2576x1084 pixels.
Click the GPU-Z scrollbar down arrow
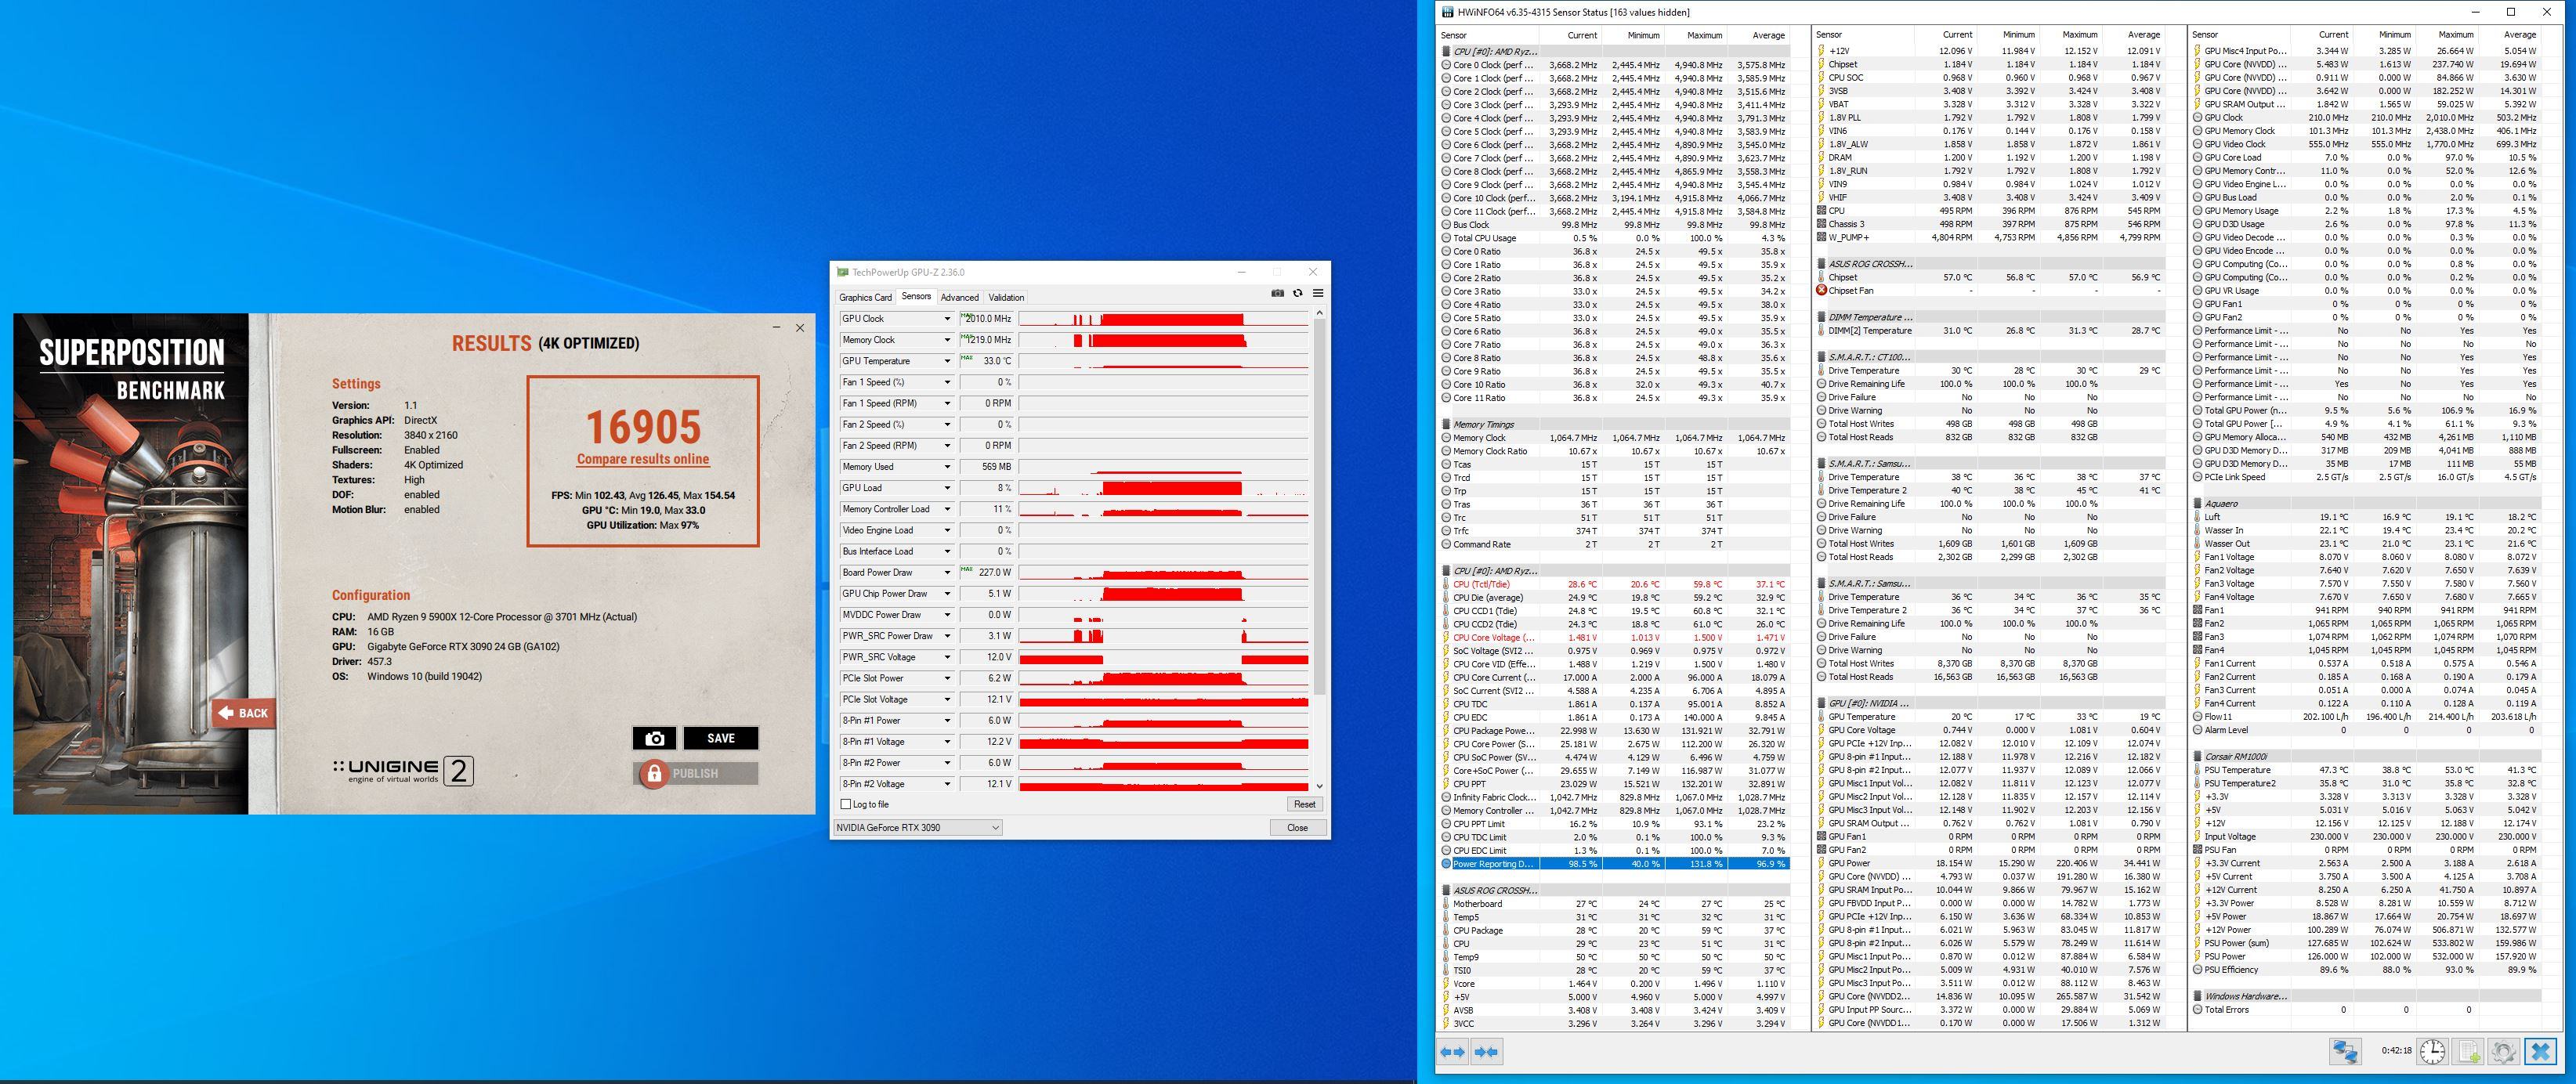(1319, 786)
